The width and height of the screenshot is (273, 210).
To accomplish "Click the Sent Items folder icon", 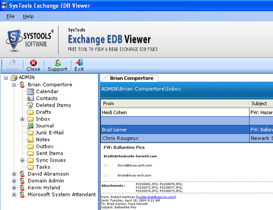I will [30, 153].
